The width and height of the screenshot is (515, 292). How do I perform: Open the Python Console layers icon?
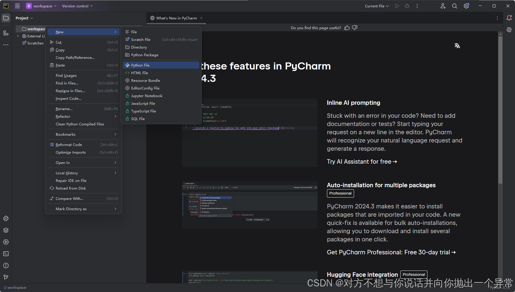[6, 230]
